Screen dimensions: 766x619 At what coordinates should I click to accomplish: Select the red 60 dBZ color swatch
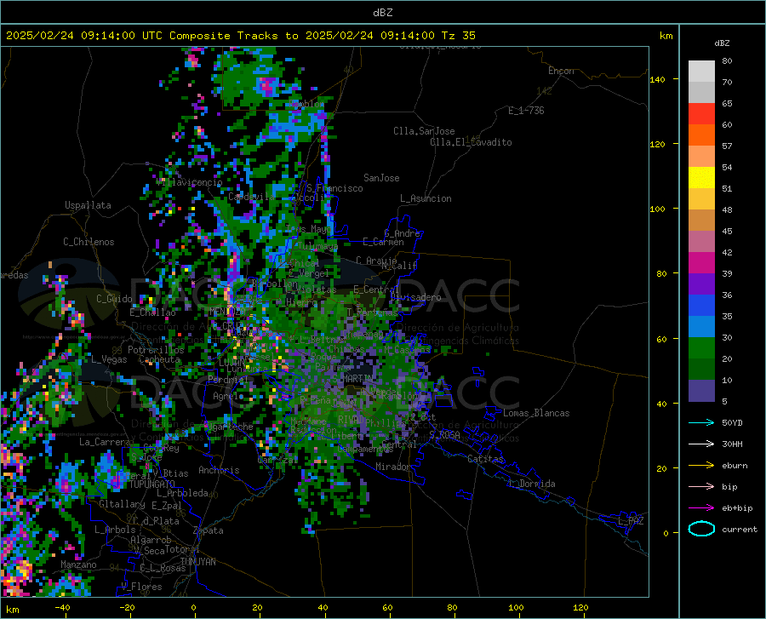(701, 114)
